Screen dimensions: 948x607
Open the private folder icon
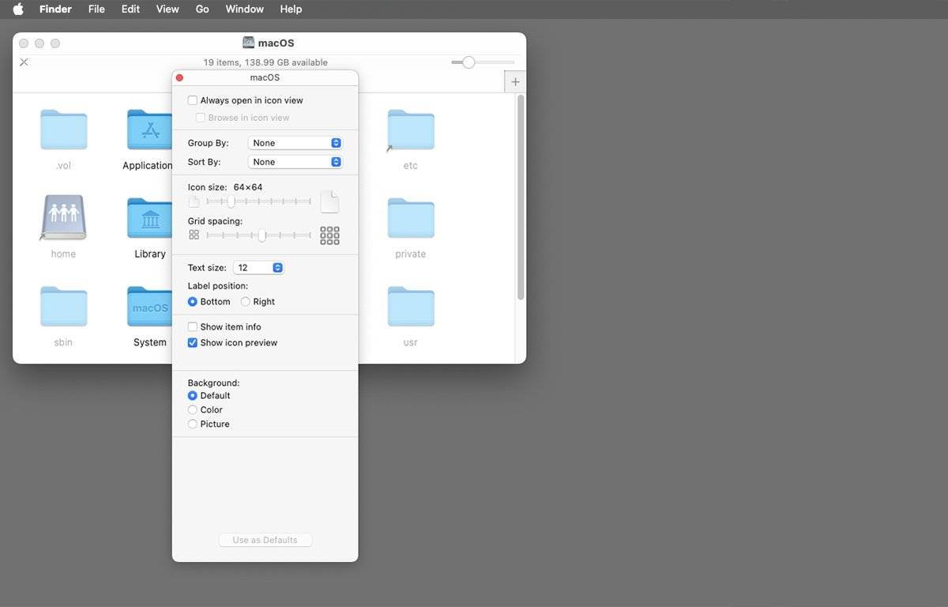pos(411,219)
